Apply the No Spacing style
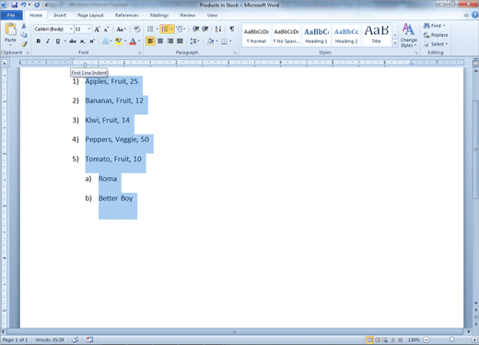 pyautogui.click(x=286, y=36)
